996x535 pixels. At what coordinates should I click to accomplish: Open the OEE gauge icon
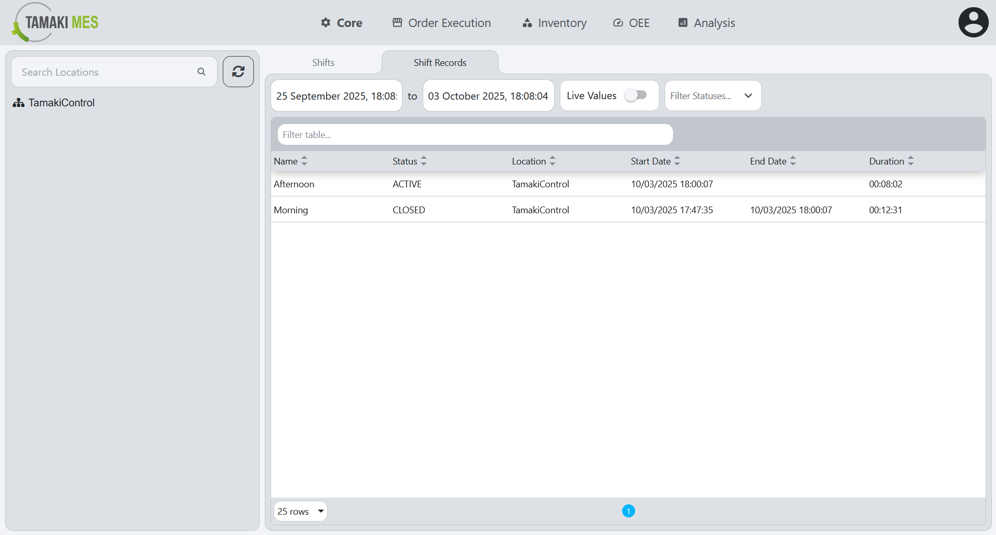click(x=617, y=22)
